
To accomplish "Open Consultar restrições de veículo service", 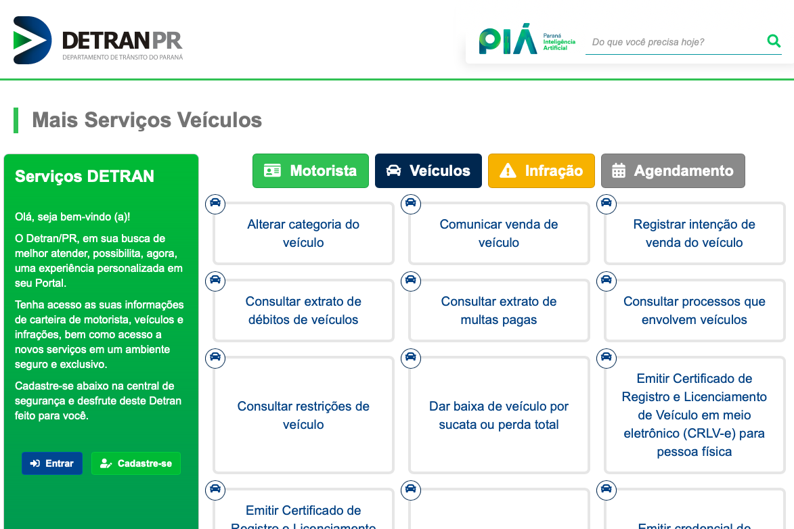I will pyautogui.click(x=303, y=415).
